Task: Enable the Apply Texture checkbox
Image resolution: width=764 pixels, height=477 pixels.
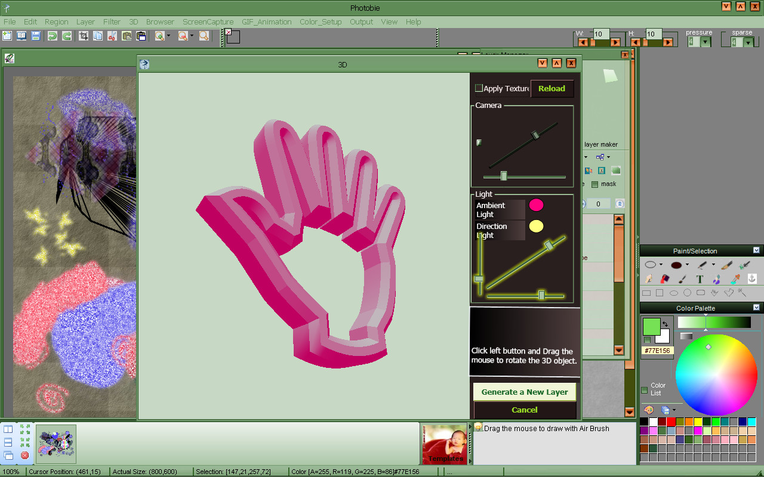Action: point(479,88)
